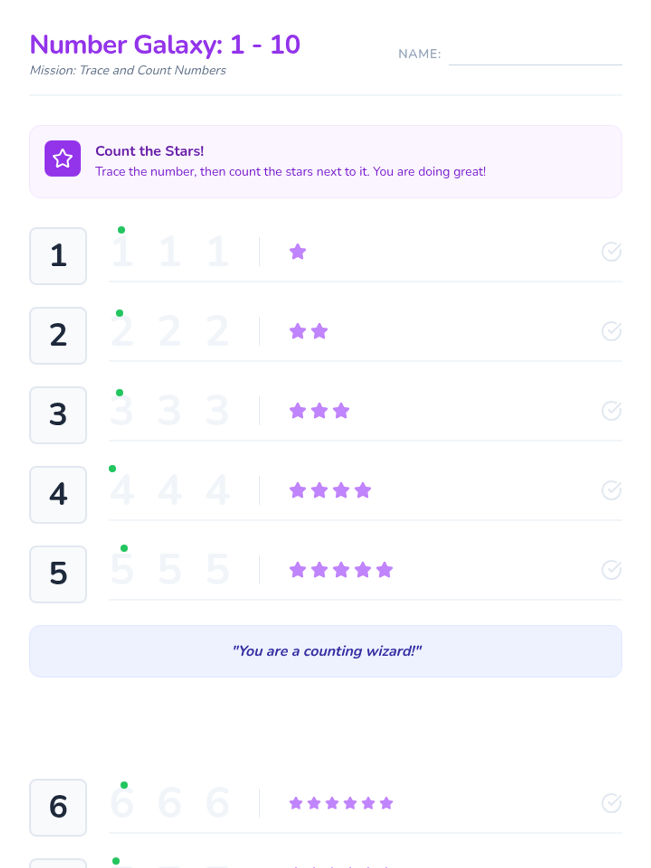Click the purple star icon in banner

pyautogui.click(x=62, y=158)
